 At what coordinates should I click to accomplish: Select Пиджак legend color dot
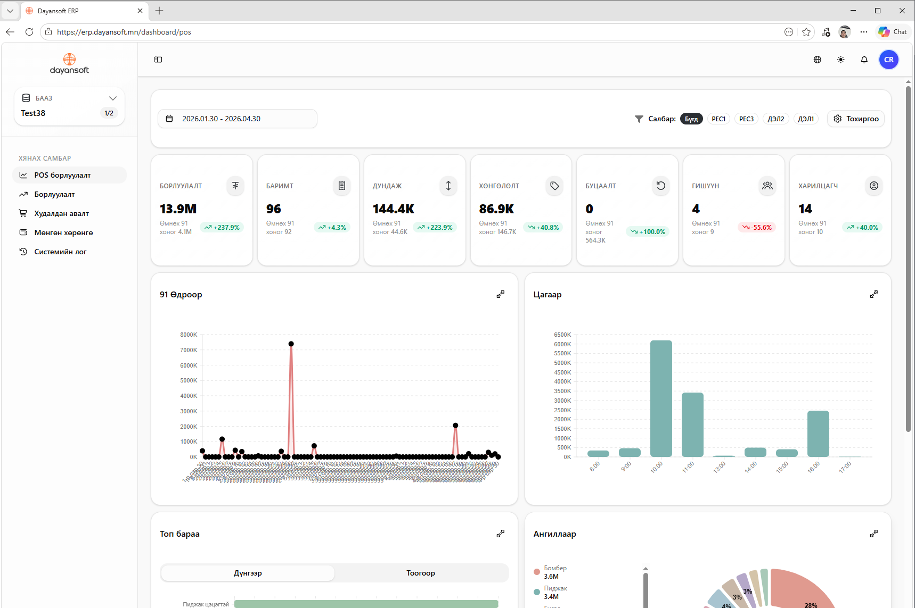click(537, 592)
